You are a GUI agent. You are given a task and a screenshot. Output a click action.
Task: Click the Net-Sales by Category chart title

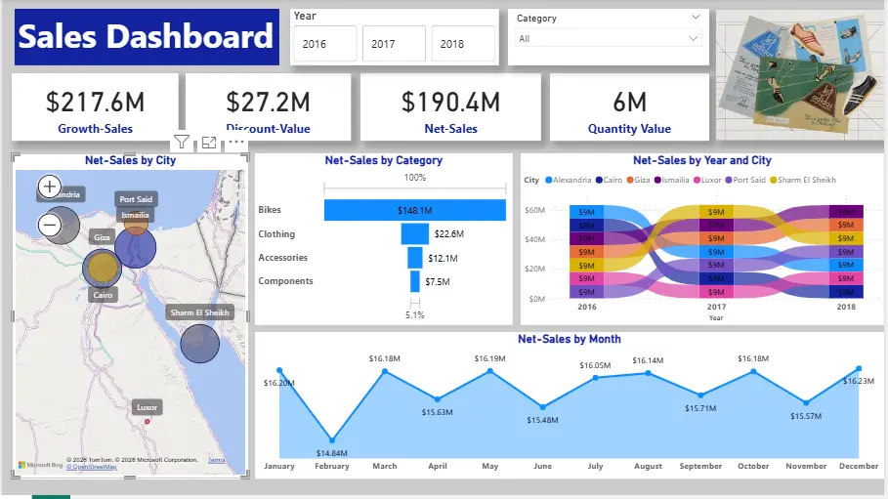tap(383, 160)
